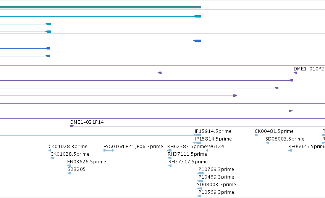Select the RH62383.5prime label

click(186, 147)
